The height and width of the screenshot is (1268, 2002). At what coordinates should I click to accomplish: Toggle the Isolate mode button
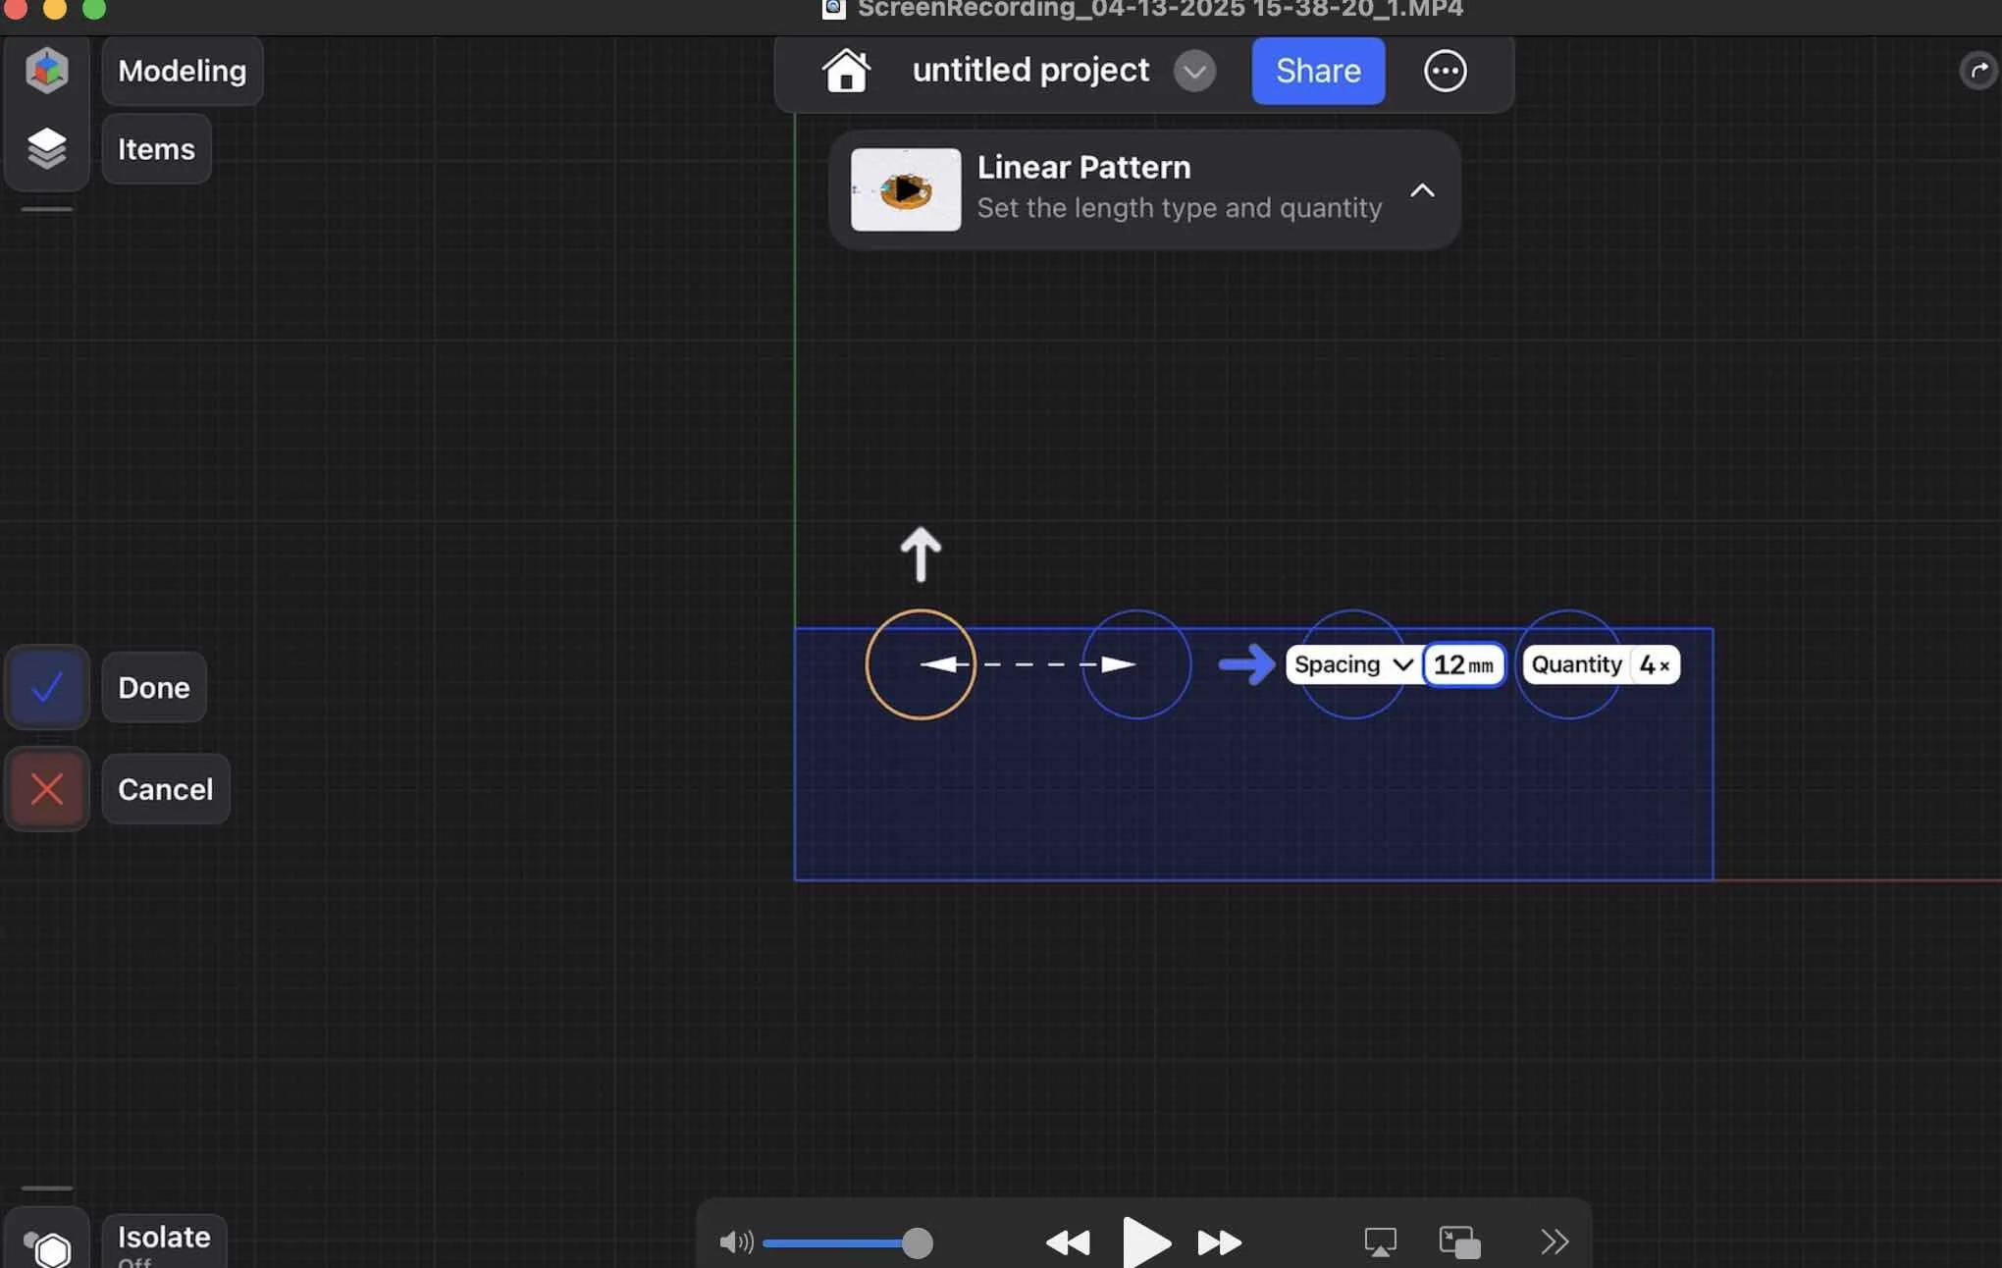coord(47,1246)
